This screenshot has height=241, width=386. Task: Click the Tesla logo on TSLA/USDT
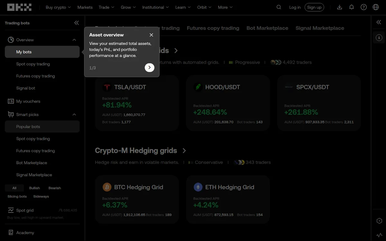tap(107, 87)
